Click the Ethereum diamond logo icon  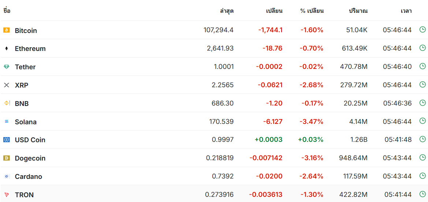point(7,48)
